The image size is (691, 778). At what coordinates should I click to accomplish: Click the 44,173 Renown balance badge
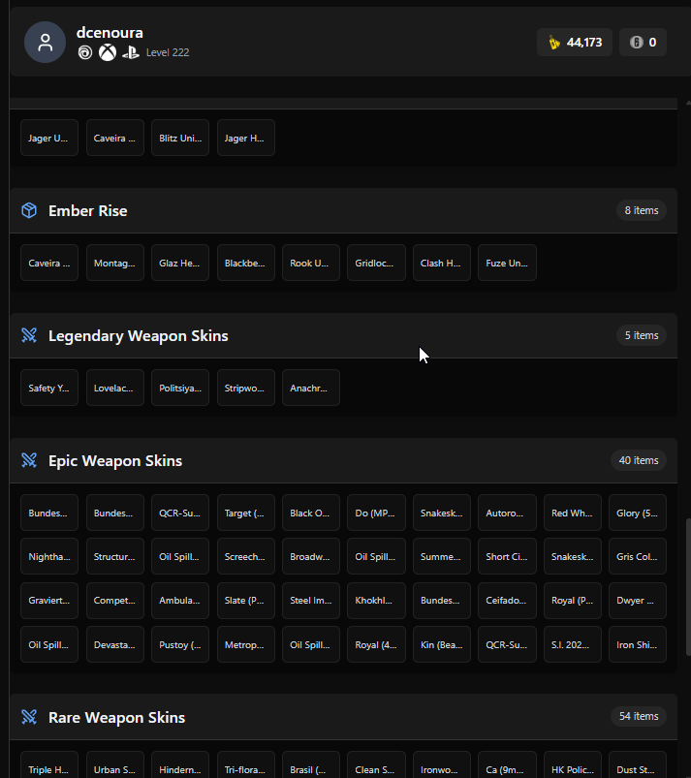(x=575, y=43)
